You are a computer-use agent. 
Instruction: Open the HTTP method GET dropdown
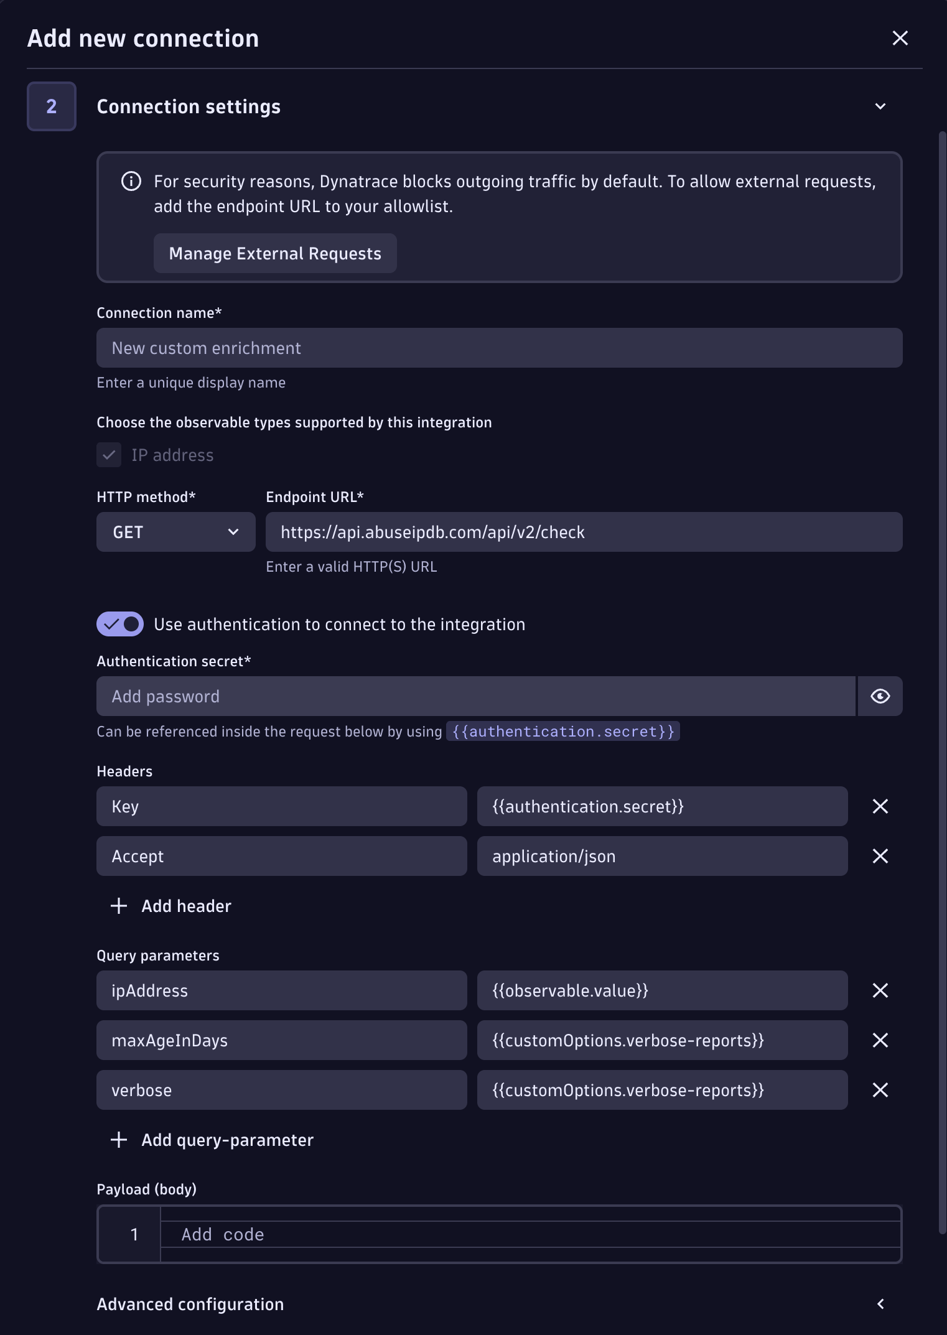(x=176, y=532)
